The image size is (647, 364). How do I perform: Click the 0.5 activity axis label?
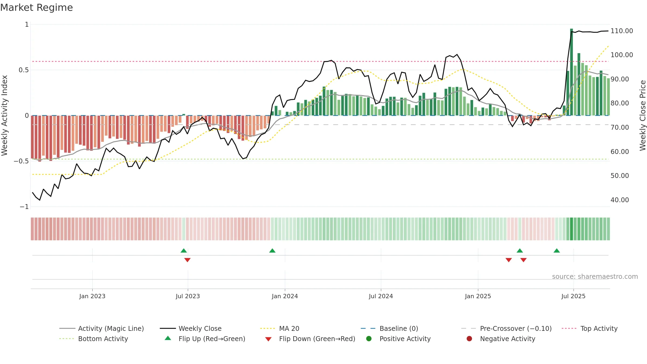click(x=23, y=70)
